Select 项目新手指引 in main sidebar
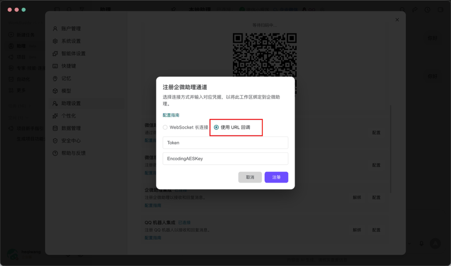This screenshot has width=451, height=266. click(x=30, y=128)
